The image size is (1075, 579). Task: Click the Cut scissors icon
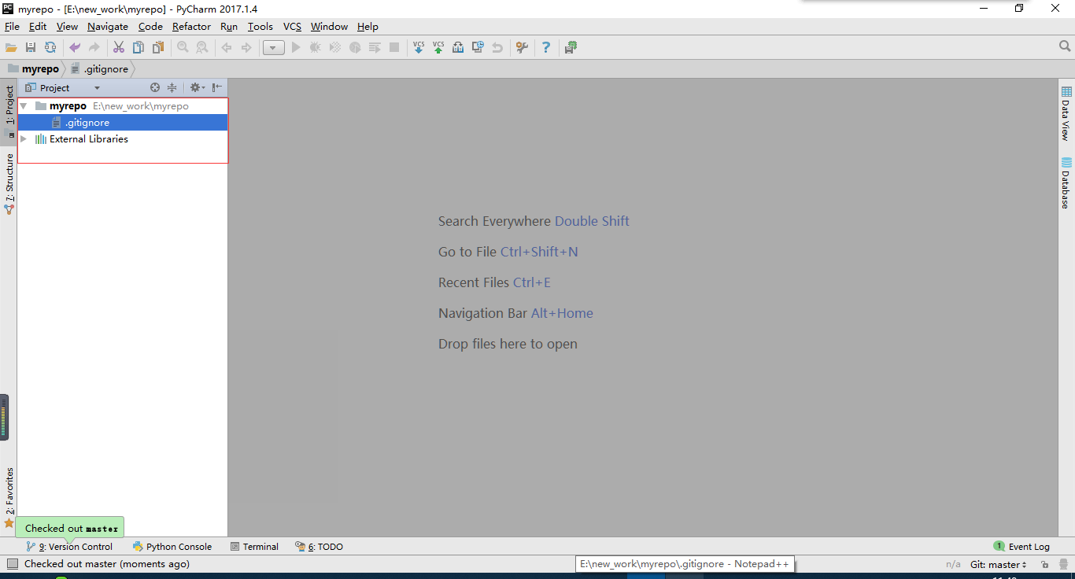pos(119,48)
